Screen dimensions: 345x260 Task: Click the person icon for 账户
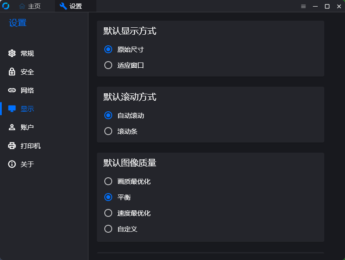tap(12, 128)
